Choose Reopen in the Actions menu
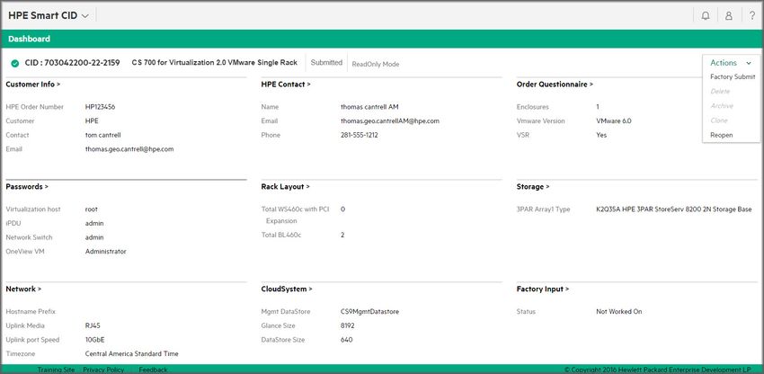Screen dimensions: 764x374 pyautogui.click(x=721, y=135)
